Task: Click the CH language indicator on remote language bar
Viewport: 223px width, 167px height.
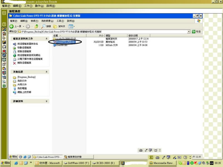Action: tap(151, 157)
